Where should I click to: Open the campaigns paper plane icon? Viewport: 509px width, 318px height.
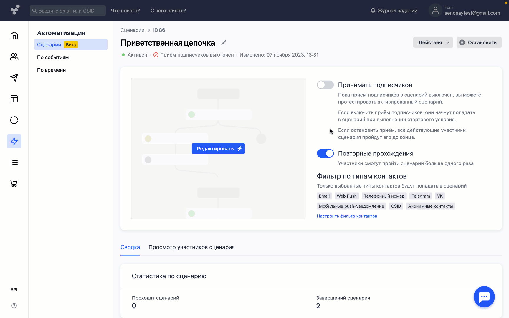[x=14, y=78]
